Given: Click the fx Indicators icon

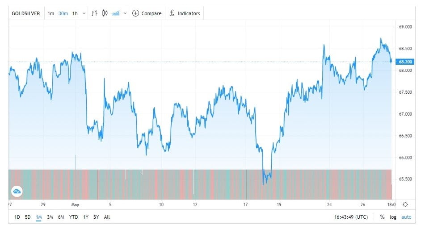Looking at the screenshot, I should (172, 13).
